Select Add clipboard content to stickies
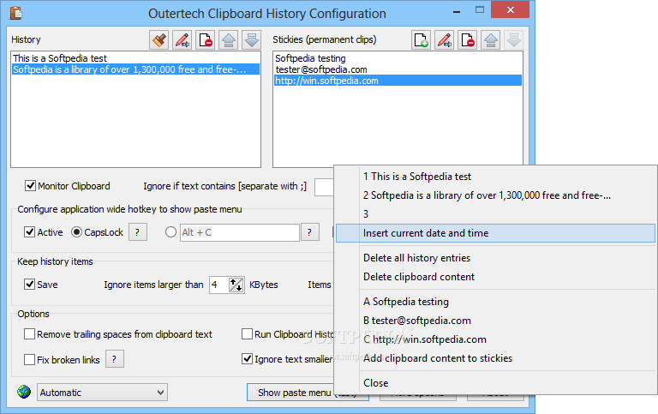The width and height of the screenshot is (658, 414). pos(495,358)
